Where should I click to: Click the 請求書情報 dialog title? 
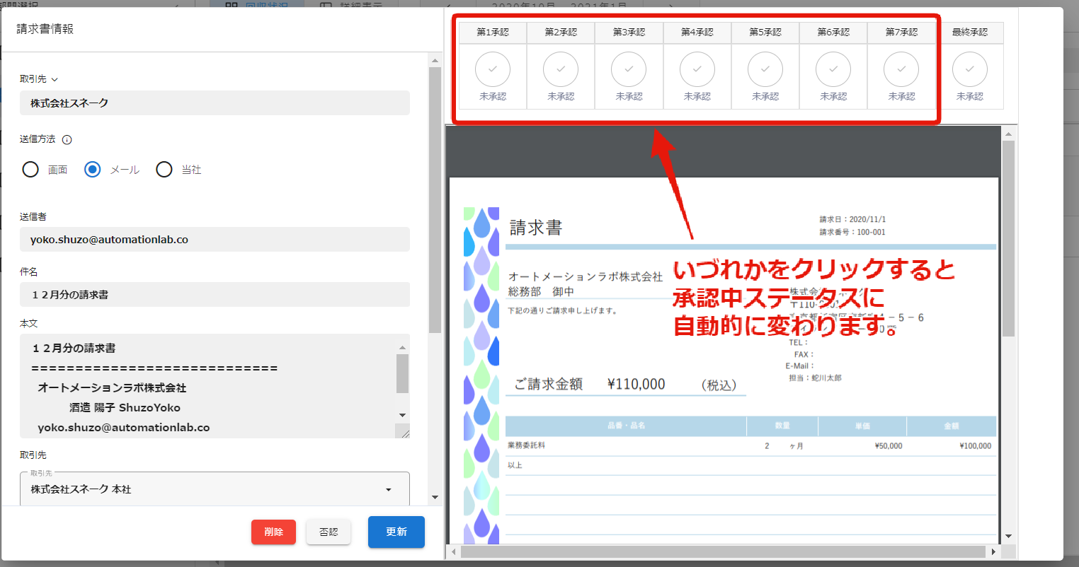[45, 29]
